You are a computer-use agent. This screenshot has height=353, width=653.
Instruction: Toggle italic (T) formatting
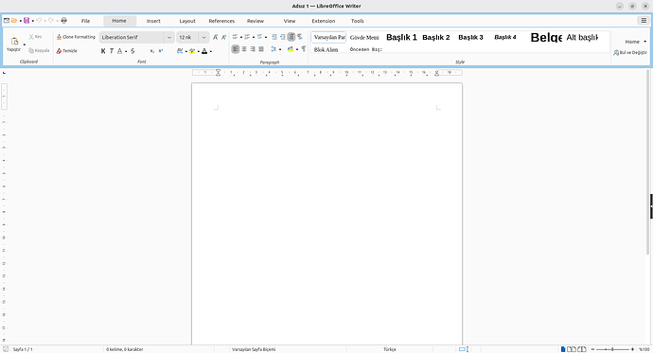(x=111, y=51)
